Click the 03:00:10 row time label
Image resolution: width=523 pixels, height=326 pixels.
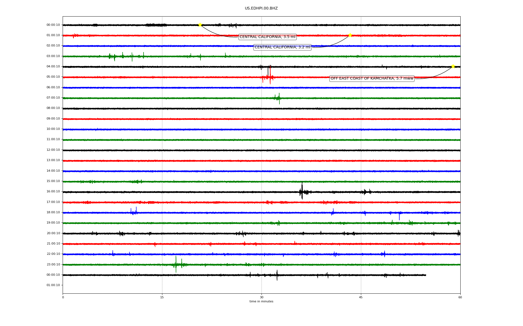[53, 56]
